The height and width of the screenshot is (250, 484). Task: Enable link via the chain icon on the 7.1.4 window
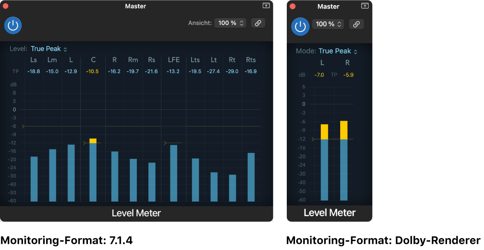click(258, 23)
